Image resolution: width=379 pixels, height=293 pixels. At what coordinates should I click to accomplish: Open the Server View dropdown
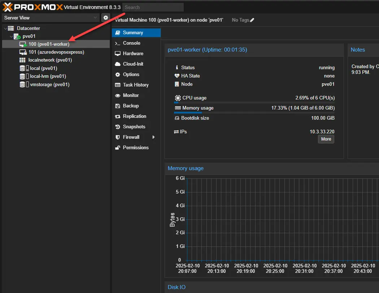pos(51,18)
